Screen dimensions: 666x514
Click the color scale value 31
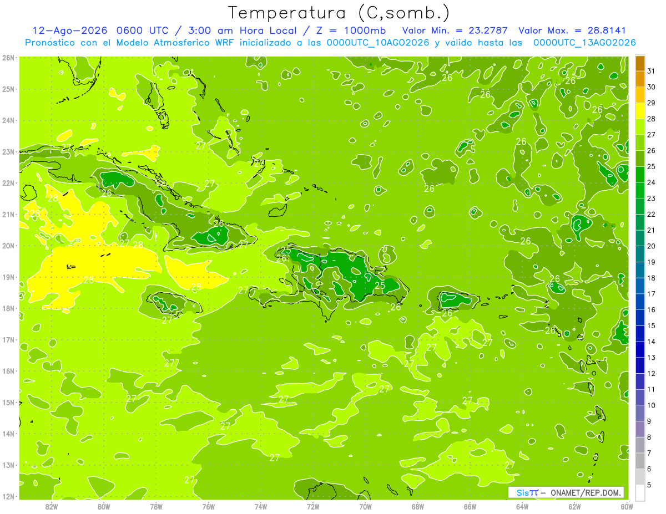(652, 71)
